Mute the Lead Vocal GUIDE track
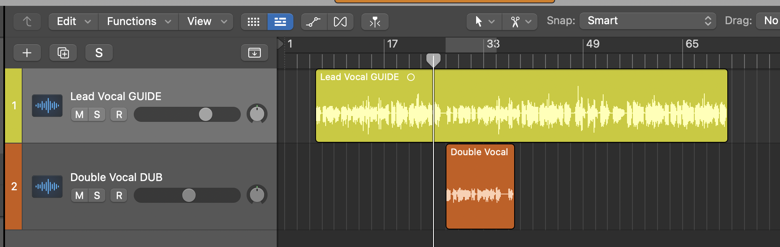 coord(79,115)
